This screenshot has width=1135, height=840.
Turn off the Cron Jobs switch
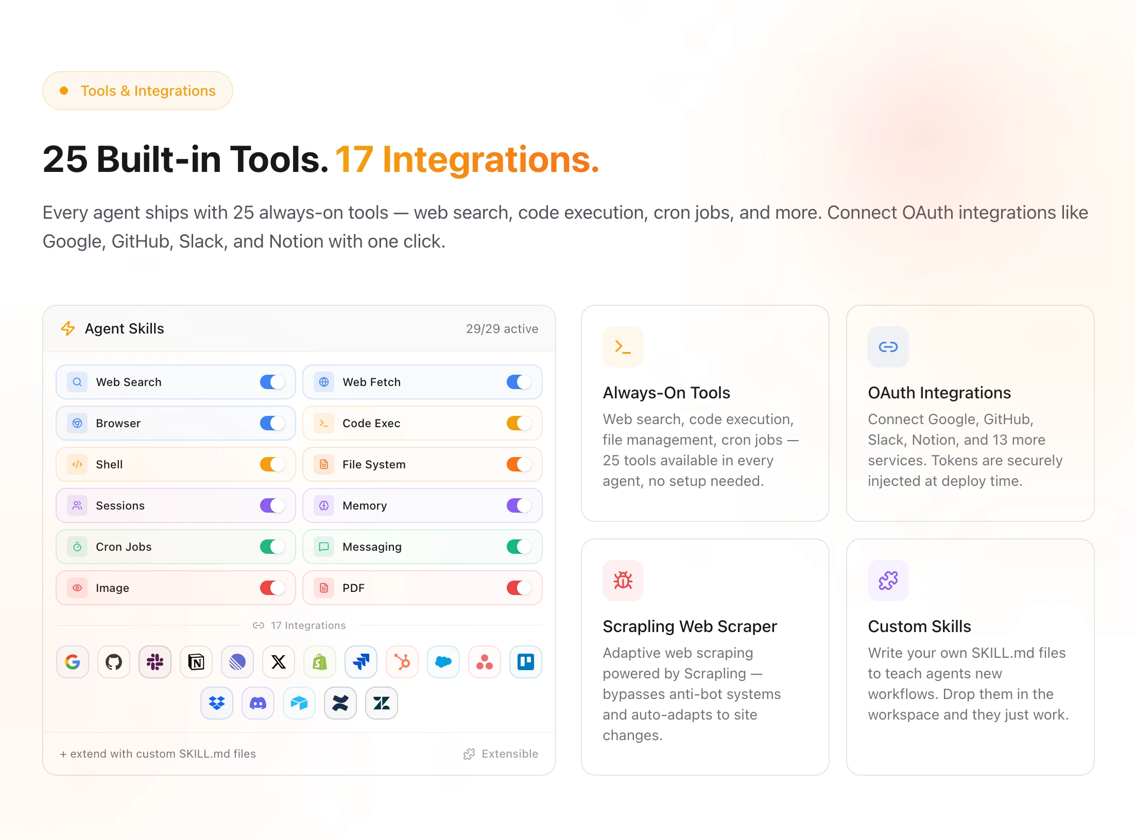click(272, 547)
